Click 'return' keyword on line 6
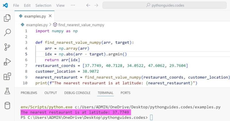This screenshot has width=230, height=121. click(x=52, y=60)
